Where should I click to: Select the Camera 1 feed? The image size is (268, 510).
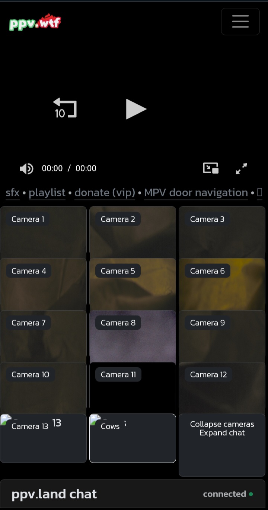43,232
